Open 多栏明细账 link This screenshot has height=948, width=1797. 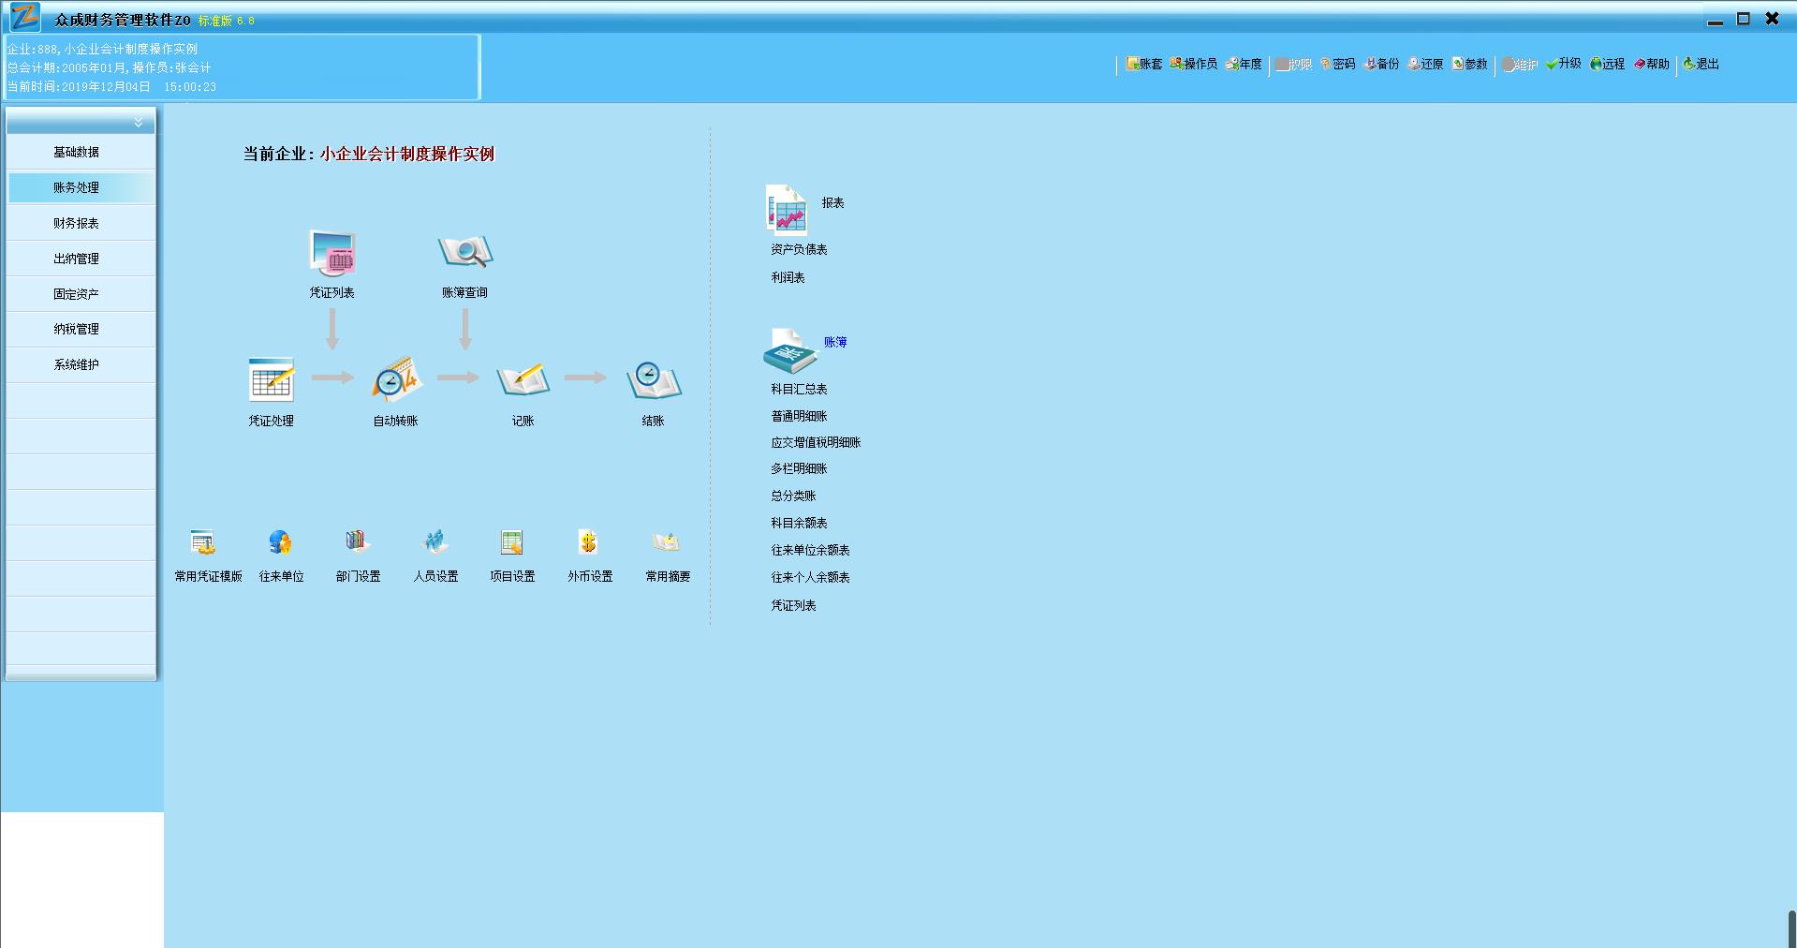pyautogui.click(x=799, y=468)
